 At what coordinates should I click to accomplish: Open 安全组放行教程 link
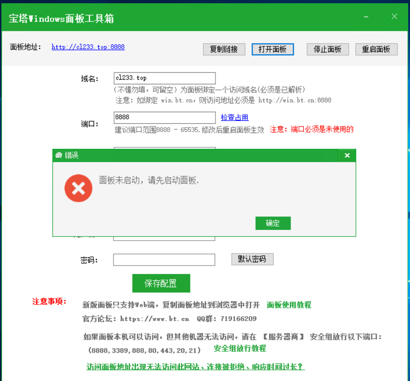240,348
